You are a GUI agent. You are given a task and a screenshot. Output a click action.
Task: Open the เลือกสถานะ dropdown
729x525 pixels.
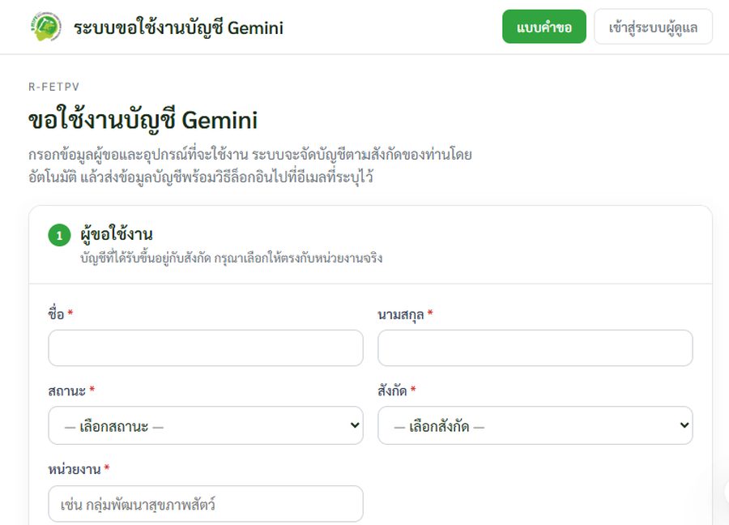[206, 425]
